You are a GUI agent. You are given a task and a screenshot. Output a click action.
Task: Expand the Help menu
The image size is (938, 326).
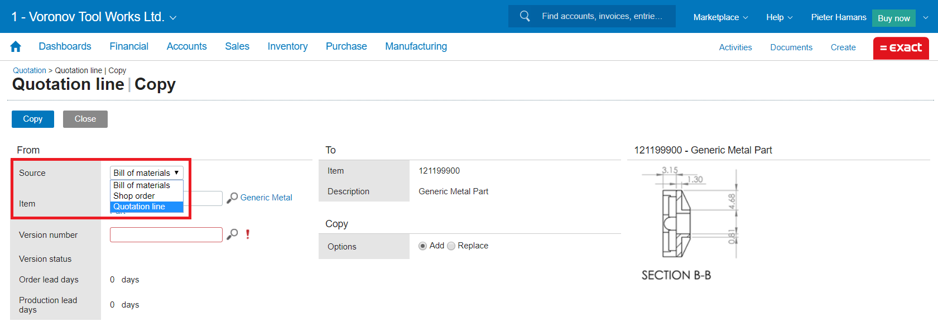coord(779,17)
